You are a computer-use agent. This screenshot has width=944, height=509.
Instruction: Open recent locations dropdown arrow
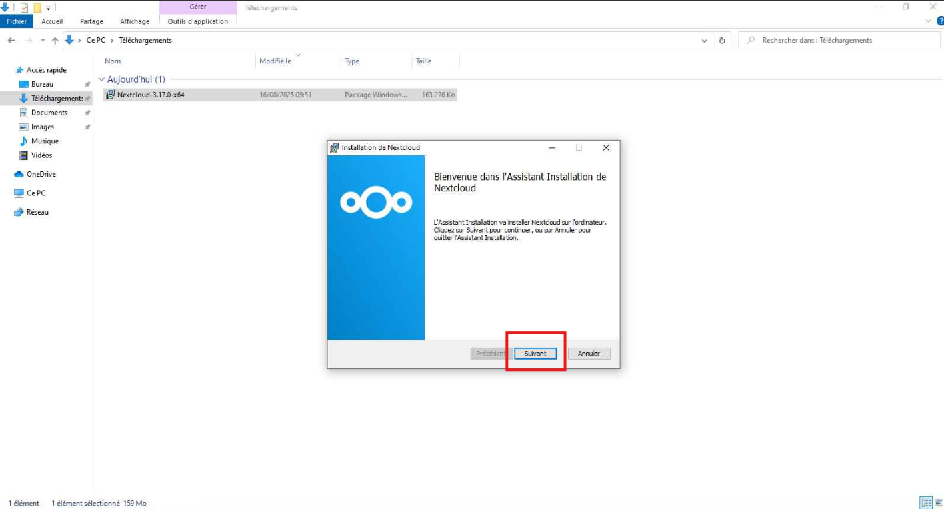coord(43,41)
